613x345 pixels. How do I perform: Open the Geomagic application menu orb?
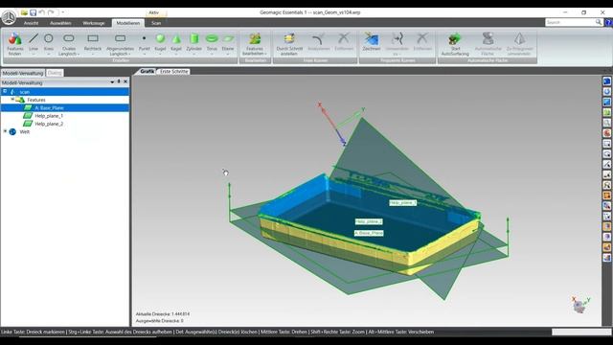point(9,17)
